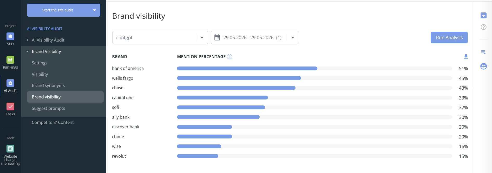Screen dimensions: 492x173
Task: Open the chatgpt engine dropdown
Action: 160,37
